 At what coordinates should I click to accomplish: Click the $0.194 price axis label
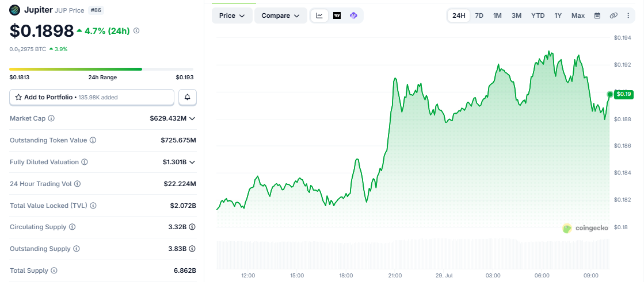(x=622, y=38)
